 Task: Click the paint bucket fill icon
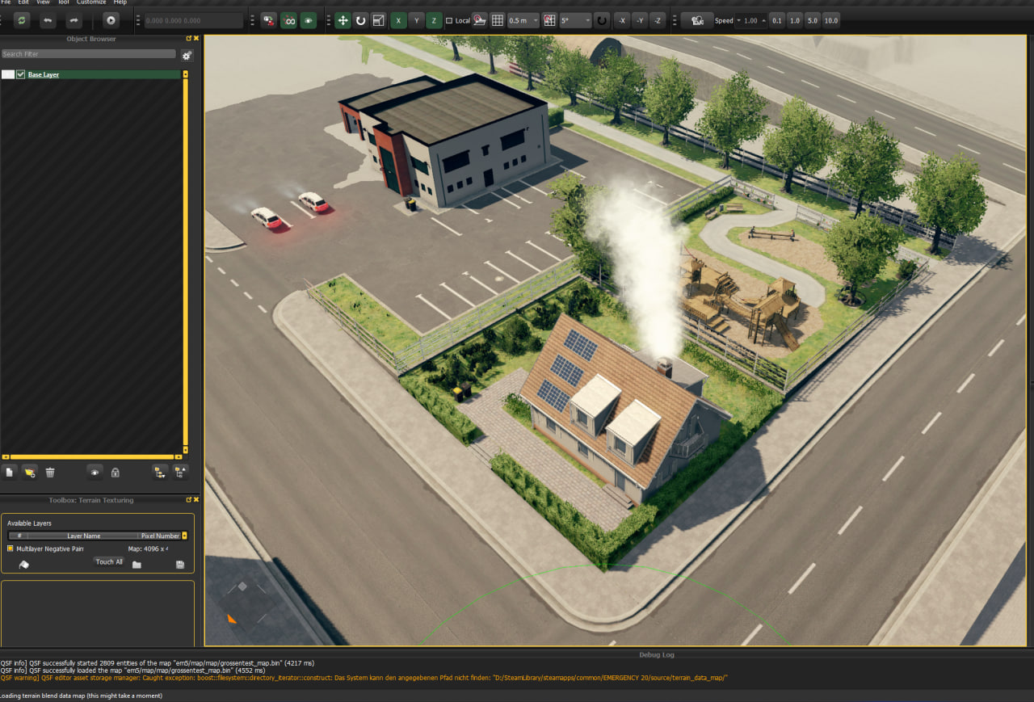coord(23,565)
